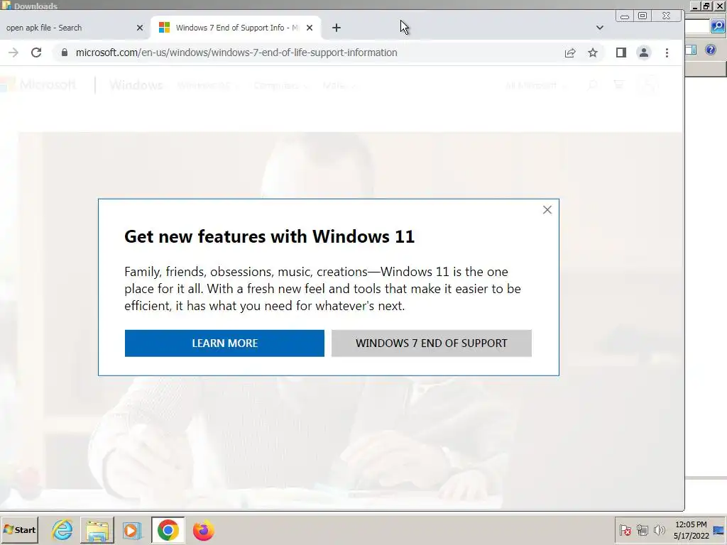Launch Internet Explorer from taskbar
Image resolution: width=727 pixels, height=545 pixels.
point(62,530)
